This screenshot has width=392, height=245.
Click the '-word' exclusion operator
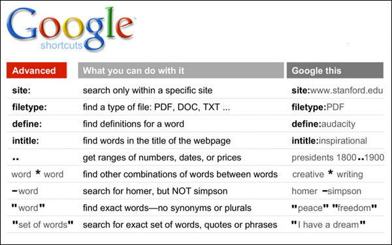click(x=25, y=191)
